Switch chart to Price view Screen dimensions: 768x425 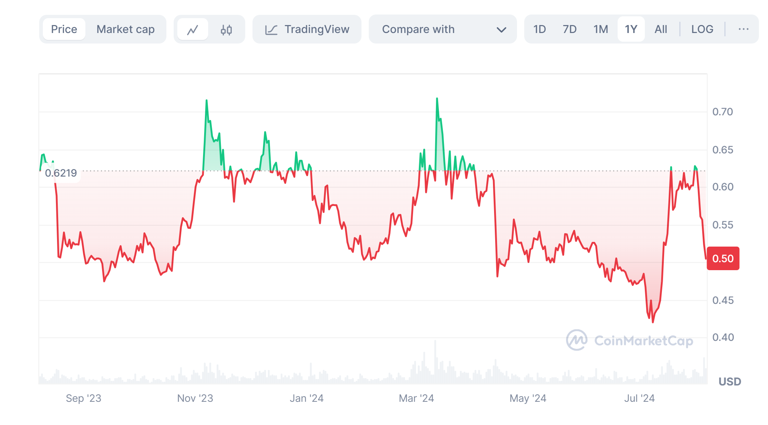pos(64,29)
